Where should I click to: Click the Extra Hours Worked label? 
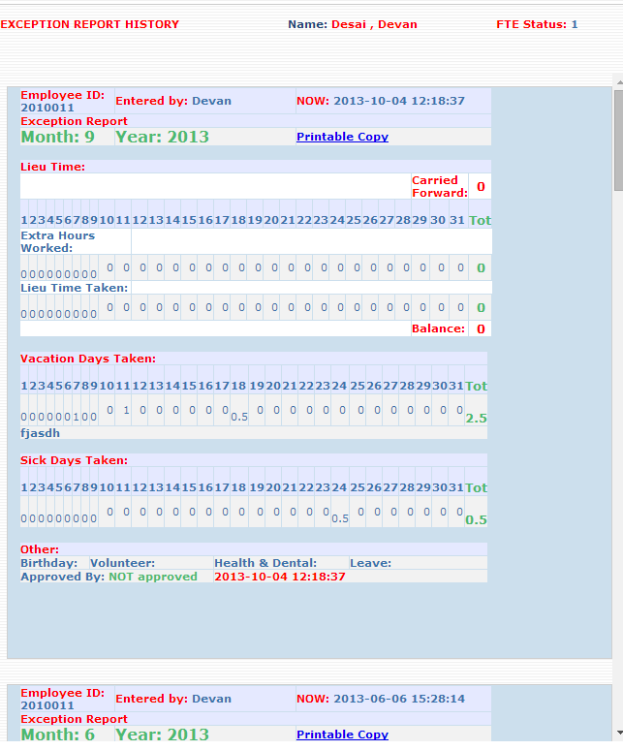pos(58,241)
